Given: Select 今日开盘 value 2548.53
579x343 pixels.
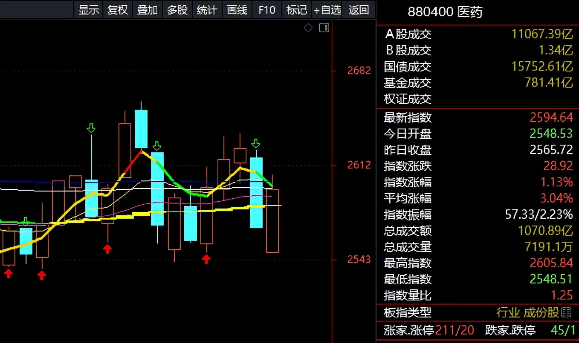Looking at the screenshot, I should coord(551,134).
